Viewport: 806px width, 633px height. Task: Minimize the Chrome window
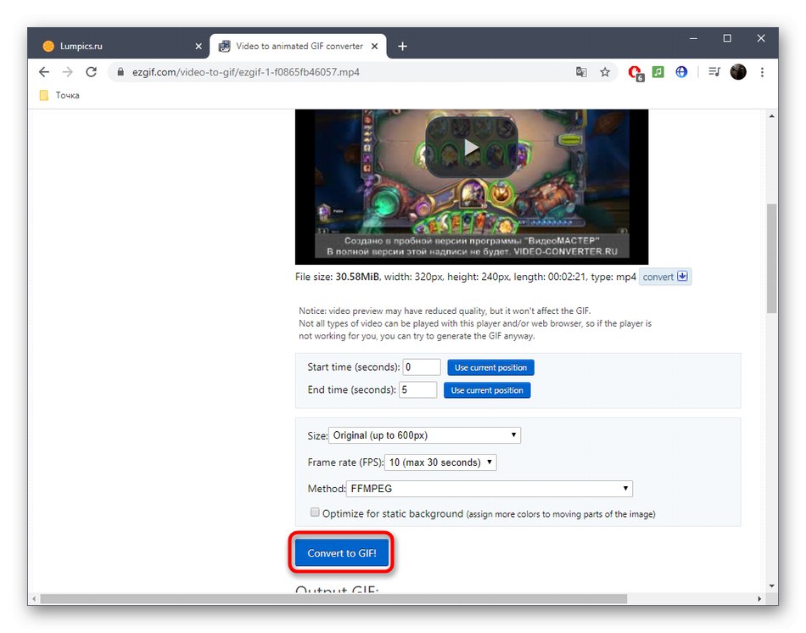[x=693, y=38]
